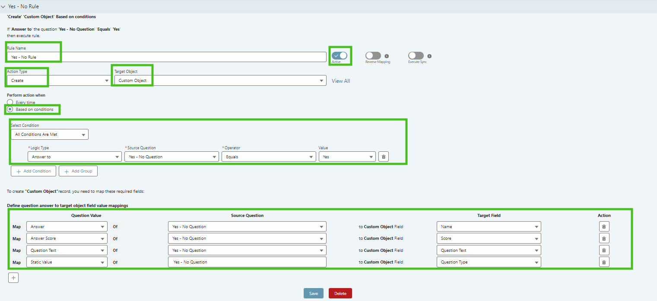This screenshot has width=657, height=301.
Task: Select the Every time radio option
Action: point(10,103)
